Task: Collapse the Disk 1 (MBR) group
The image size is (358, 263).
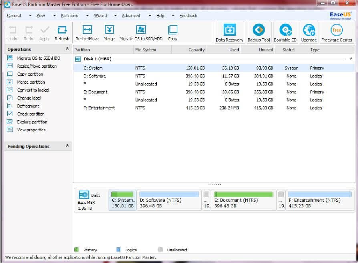Action: click(x=351, y=59)
